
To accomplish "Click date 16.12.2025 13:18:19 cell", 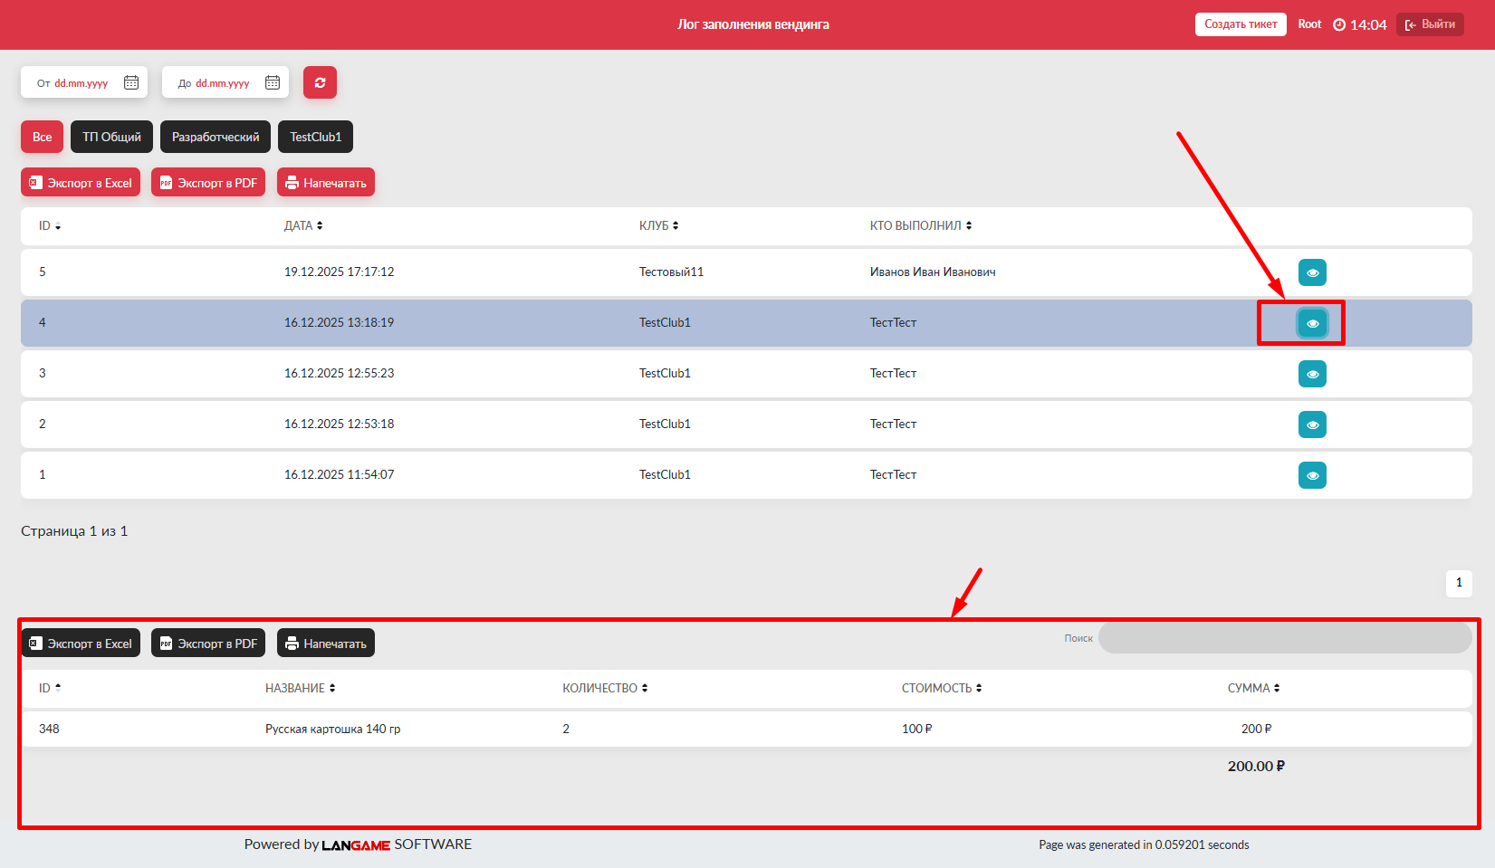I will tap(340, 322).
